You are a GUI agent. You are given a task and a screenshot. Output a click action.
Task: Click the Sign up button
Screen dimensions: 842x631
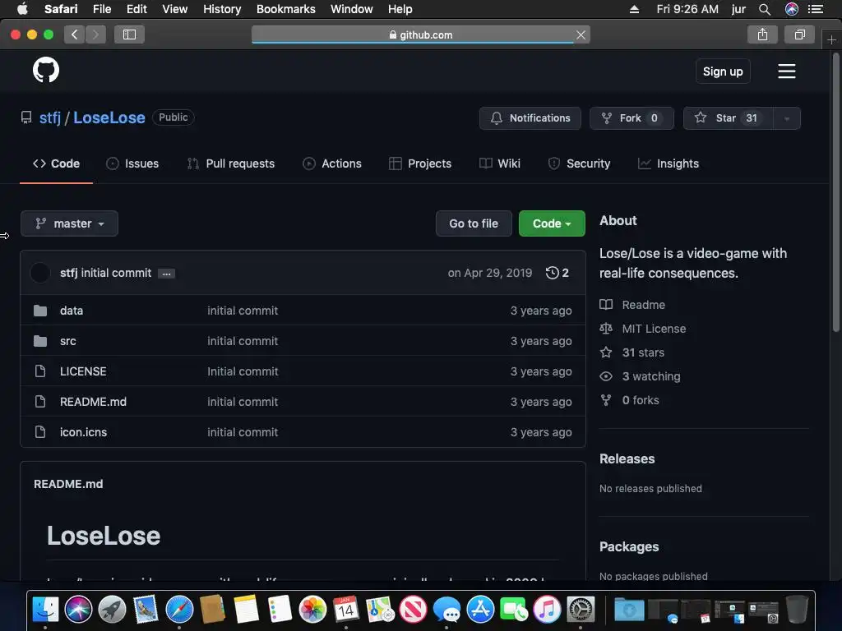pos(723,71)
